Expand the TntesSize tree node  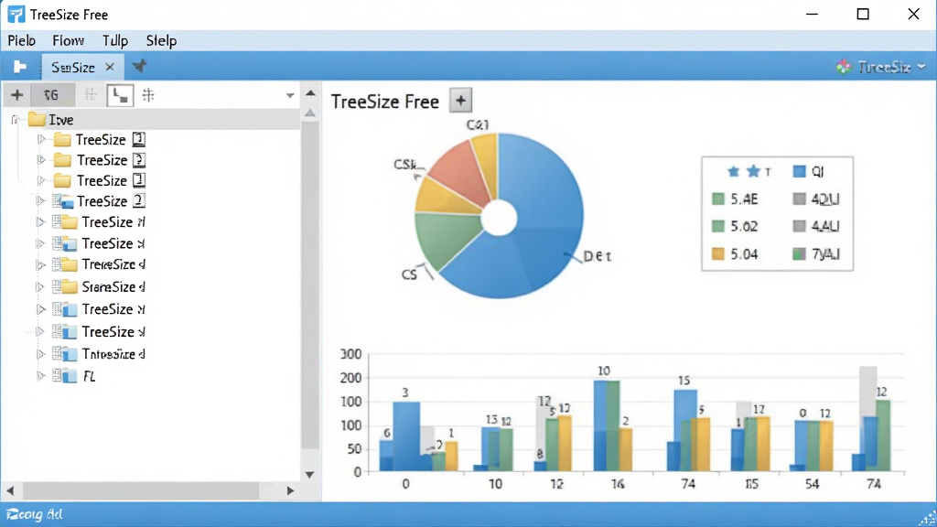point(40,354)
